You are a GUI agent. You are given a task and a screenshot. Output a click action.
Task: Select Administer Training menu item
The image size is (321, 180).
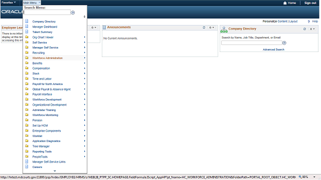click(44, 110)
